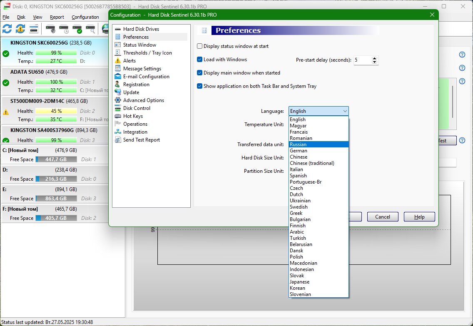Viewport: 473px width, 326px height.
Task: Open the Disk menu
Action: click(21, 17)
